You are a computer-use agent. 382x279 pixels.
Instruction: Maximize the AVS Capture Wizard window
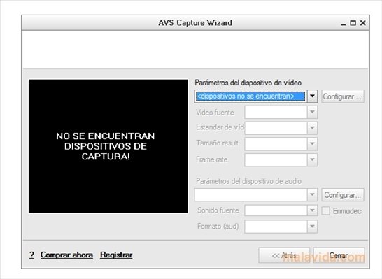pyautogui.click(x=353, y=23)
